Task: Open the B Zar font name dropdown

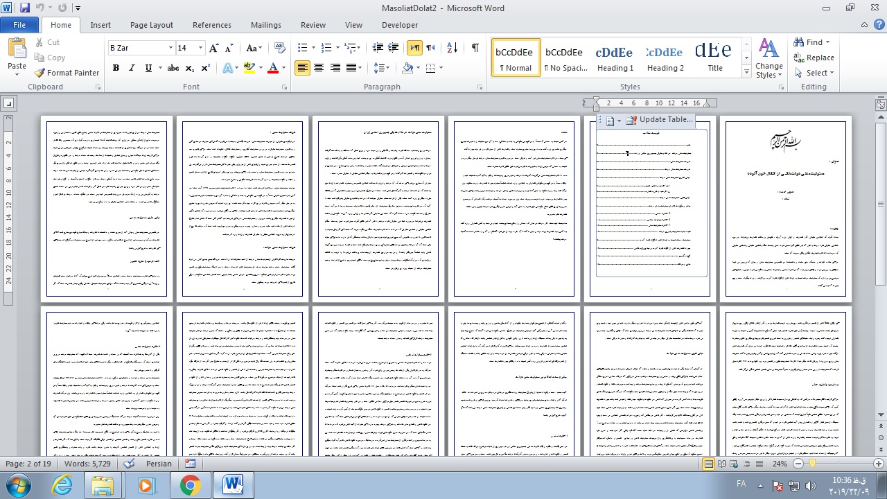Action: tap(170, 48)
